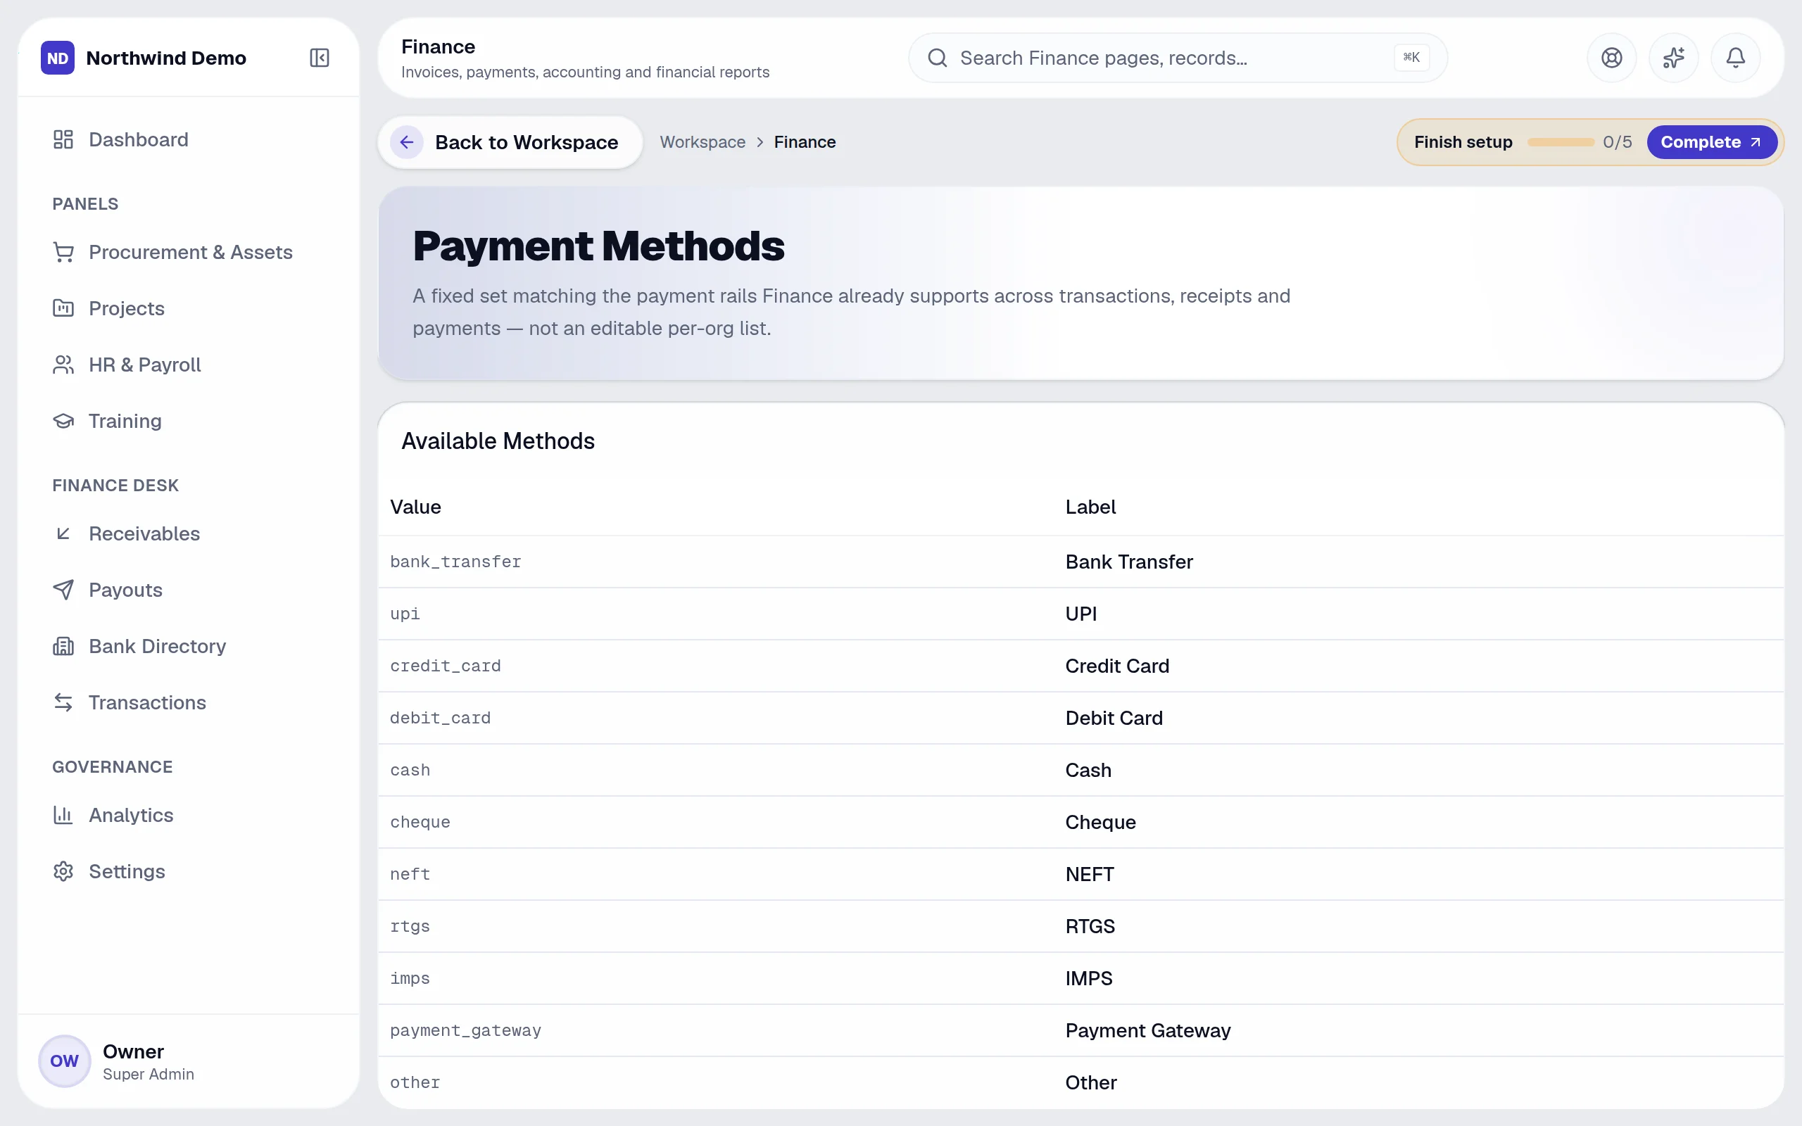This screenshot has width=1802, height=1126.
Task: Go to Bank Directory page
Action: click(x=188, y=647)
